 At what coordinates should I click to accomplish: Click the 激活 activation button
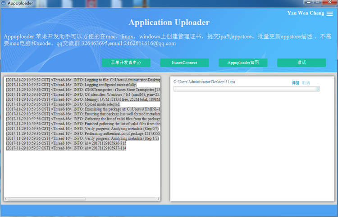pos(301,63)
